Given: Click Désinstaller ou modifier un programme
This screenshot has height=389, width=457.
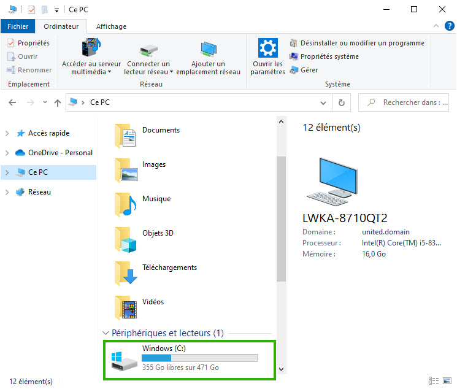Looking at the screenshot, I should coord(357,43).
